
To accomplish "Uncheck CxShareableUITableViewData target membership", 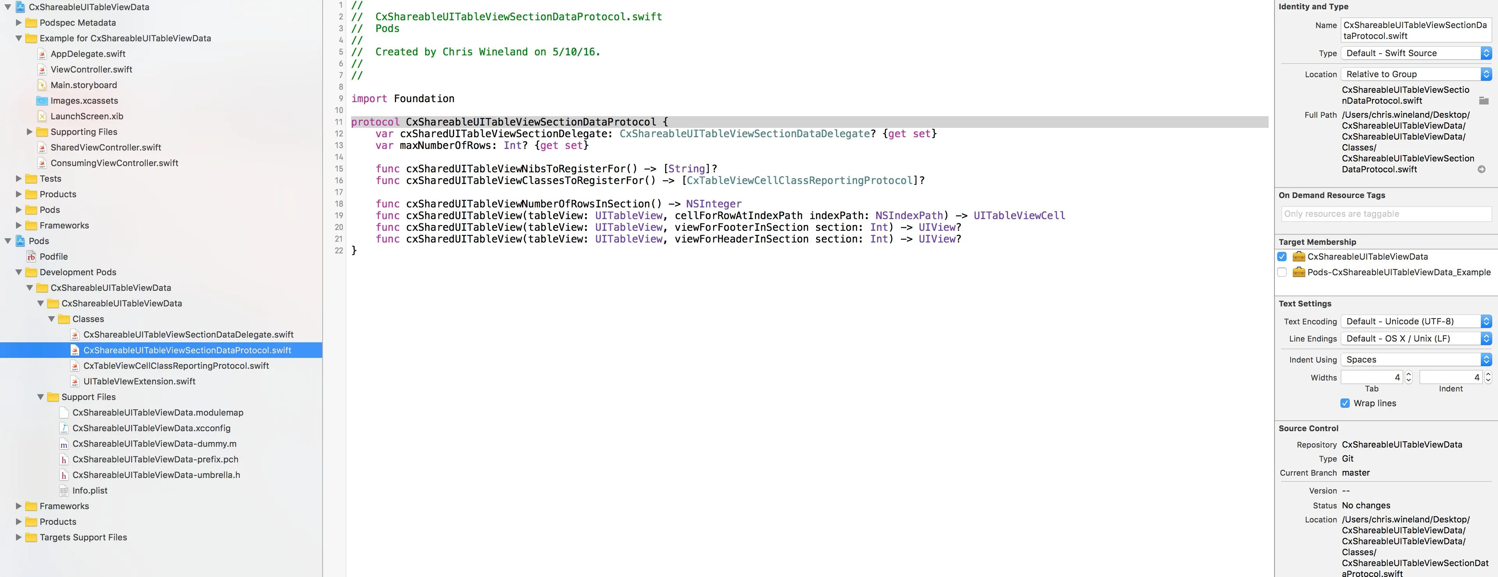I will coord(1282,256).
